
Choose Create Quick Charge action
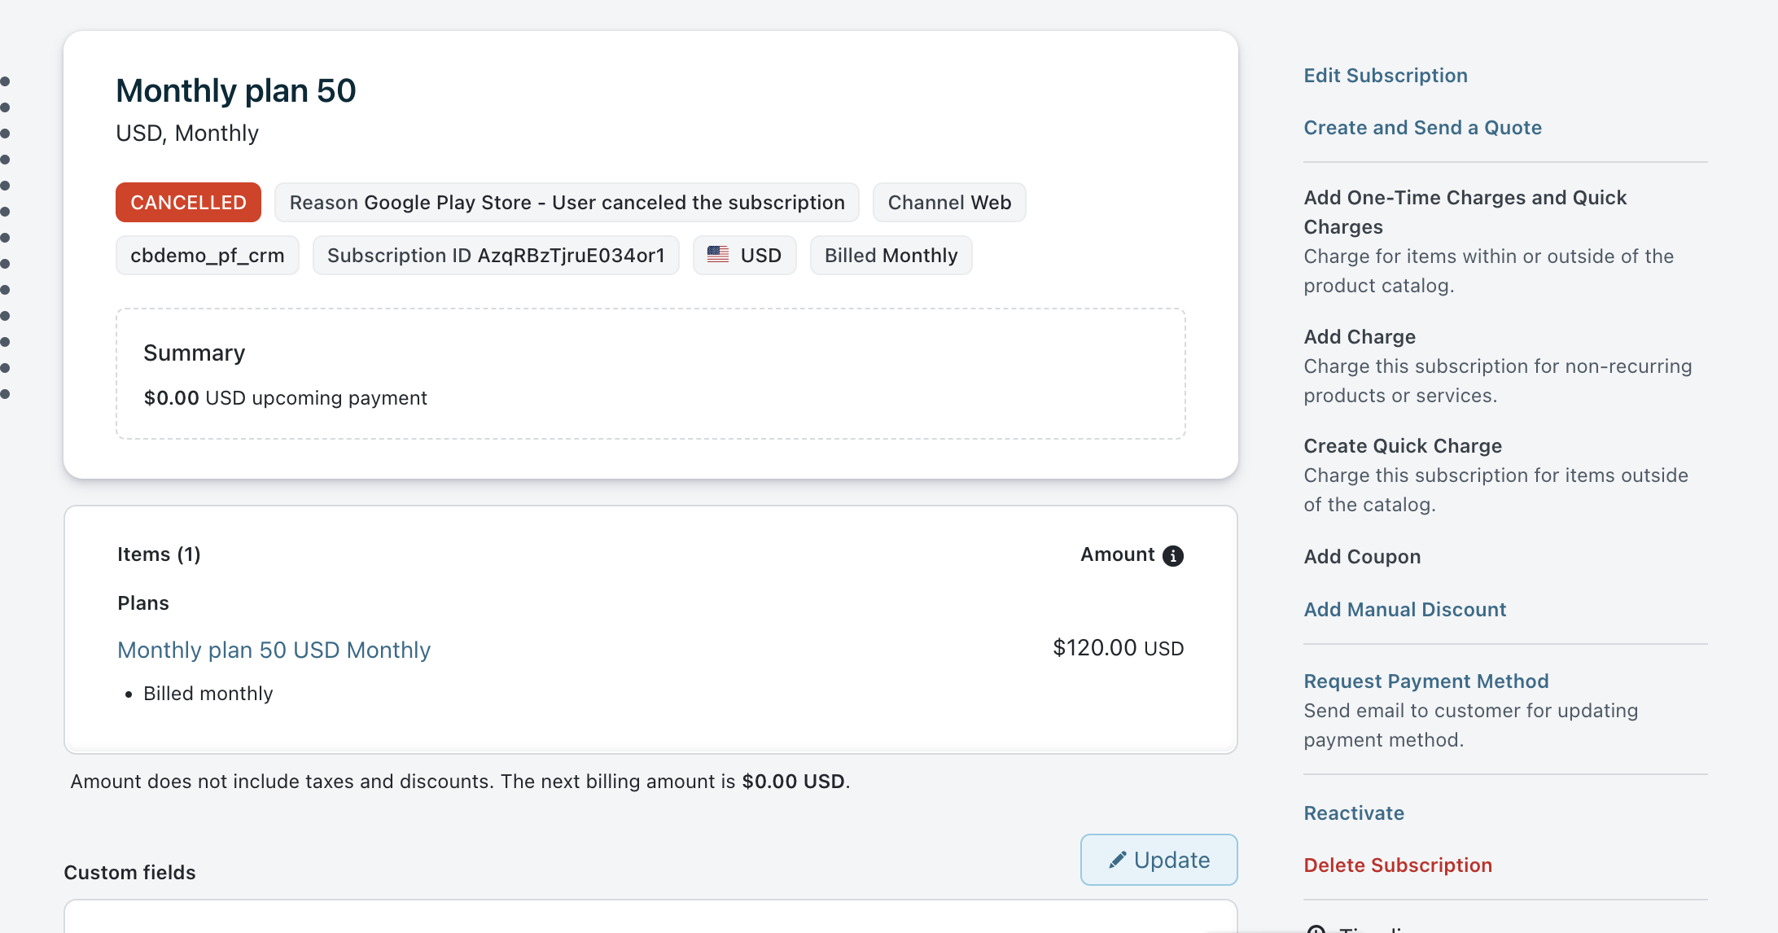pyautogui.click(x=1403, y=446)
